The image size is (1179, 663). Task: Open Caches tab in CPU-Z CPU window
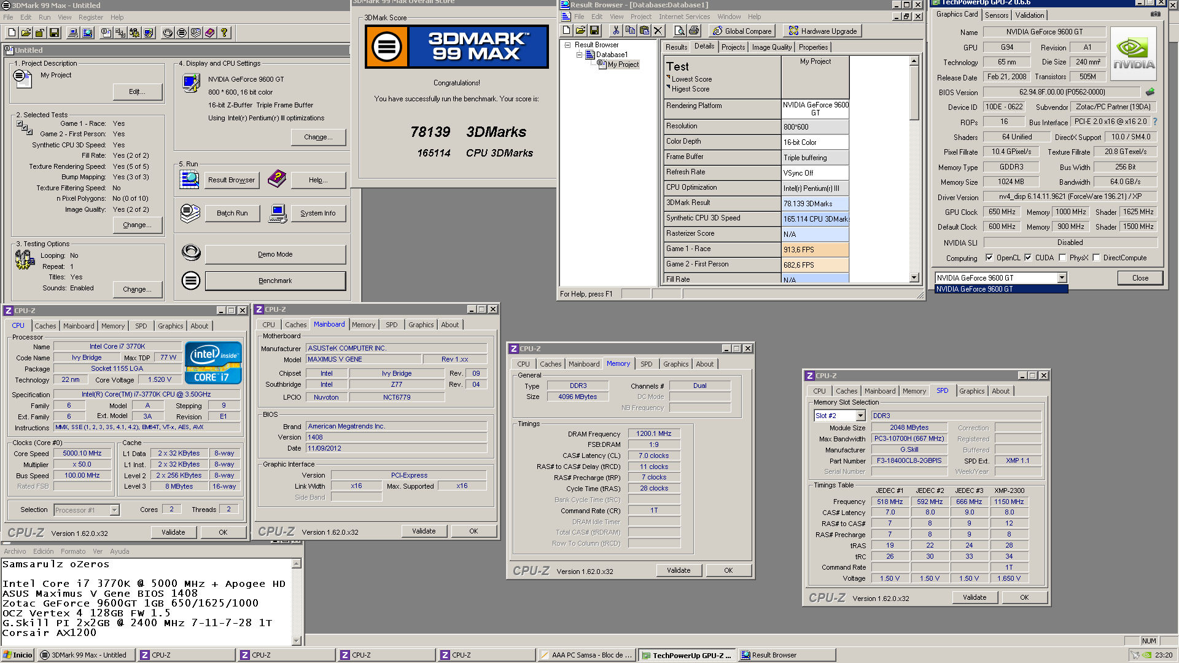point(45,326)
